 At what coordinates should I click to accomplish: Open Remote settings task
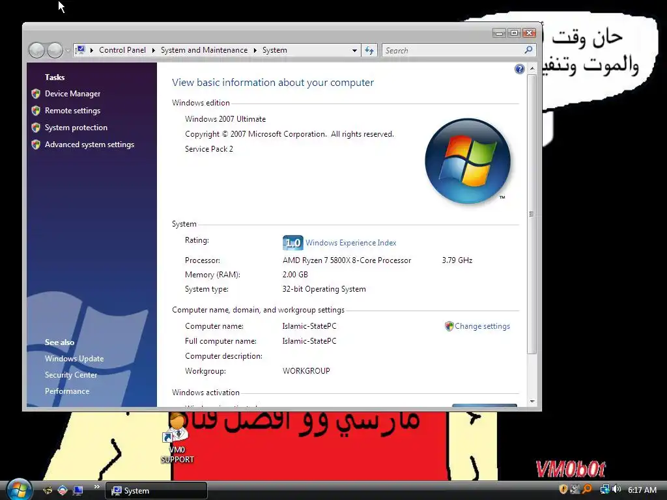tap(73, 111)
